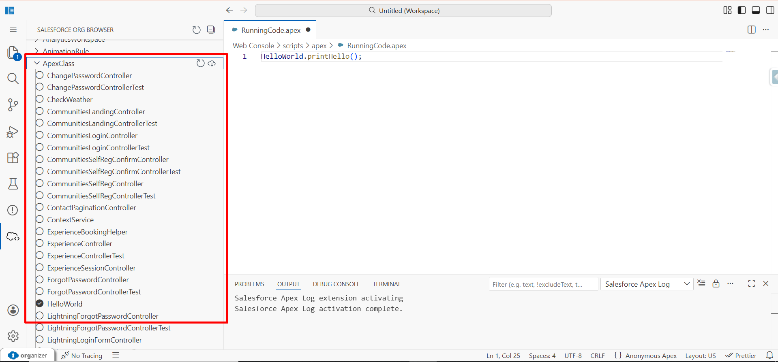
Task: Change encoding via UTF-8 status item
Action: (573, 356)
